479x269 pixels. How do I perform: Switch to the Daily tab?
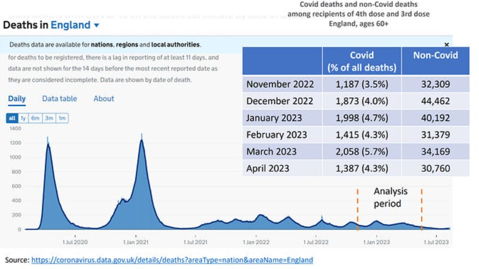click(x=17, y=99)
